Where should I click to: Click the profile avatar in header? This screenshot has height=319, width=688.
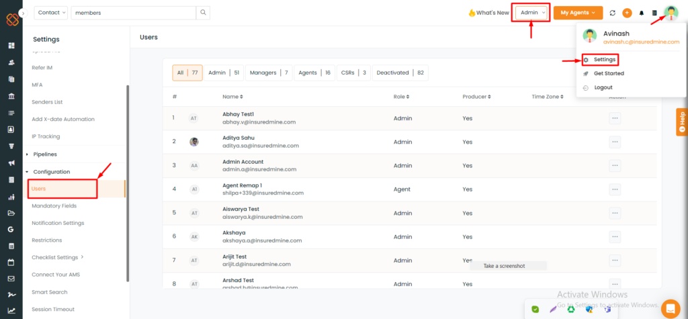(x=671, y=13)
